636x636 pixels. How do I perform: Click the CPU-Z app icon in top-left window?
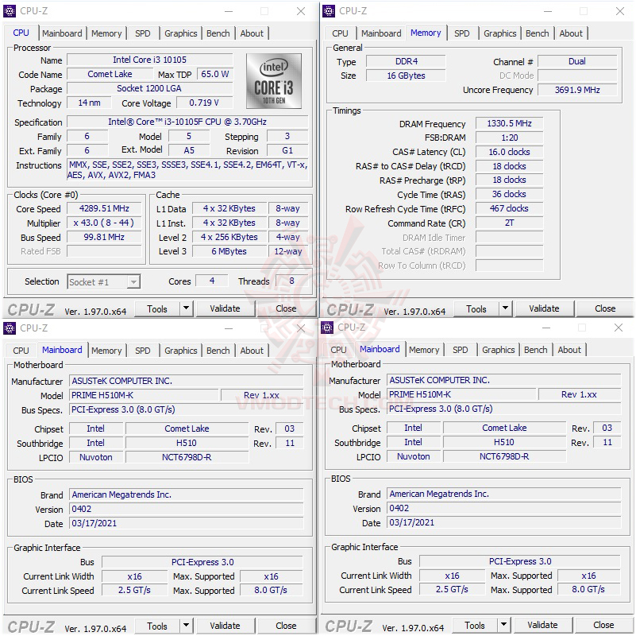10,11
